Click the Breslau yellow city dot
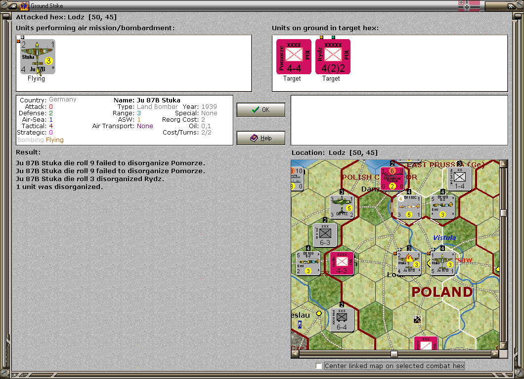The width and height of the screenshot is (524, 379). pos(319,313)
